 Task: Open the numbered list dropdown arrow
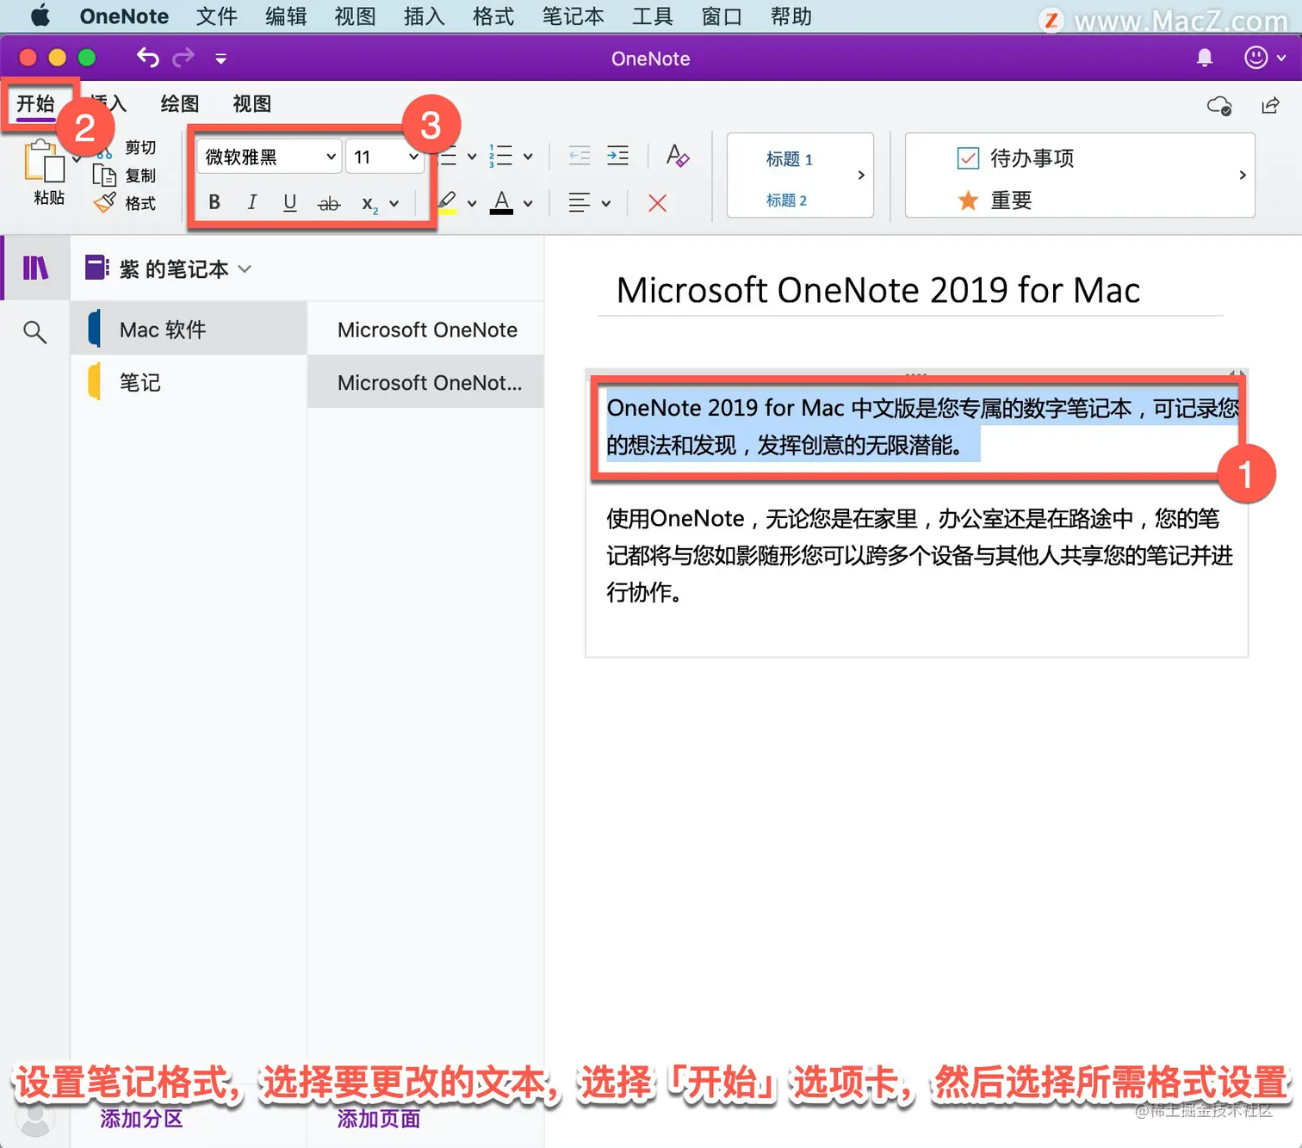click(x=528, y=157)
